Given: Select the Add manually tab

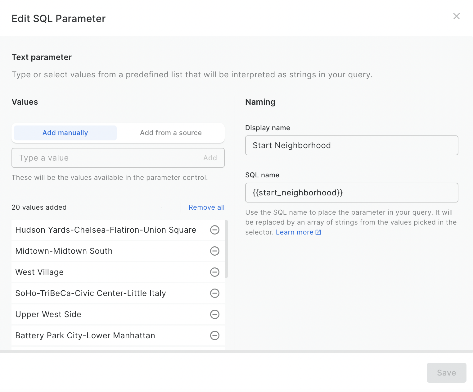Looking at the screenshot, I should (65, 133).
